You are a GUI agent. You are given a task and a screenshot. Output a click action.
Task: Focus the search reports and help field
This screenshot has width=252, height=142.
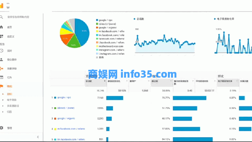[x=18, y=17]
